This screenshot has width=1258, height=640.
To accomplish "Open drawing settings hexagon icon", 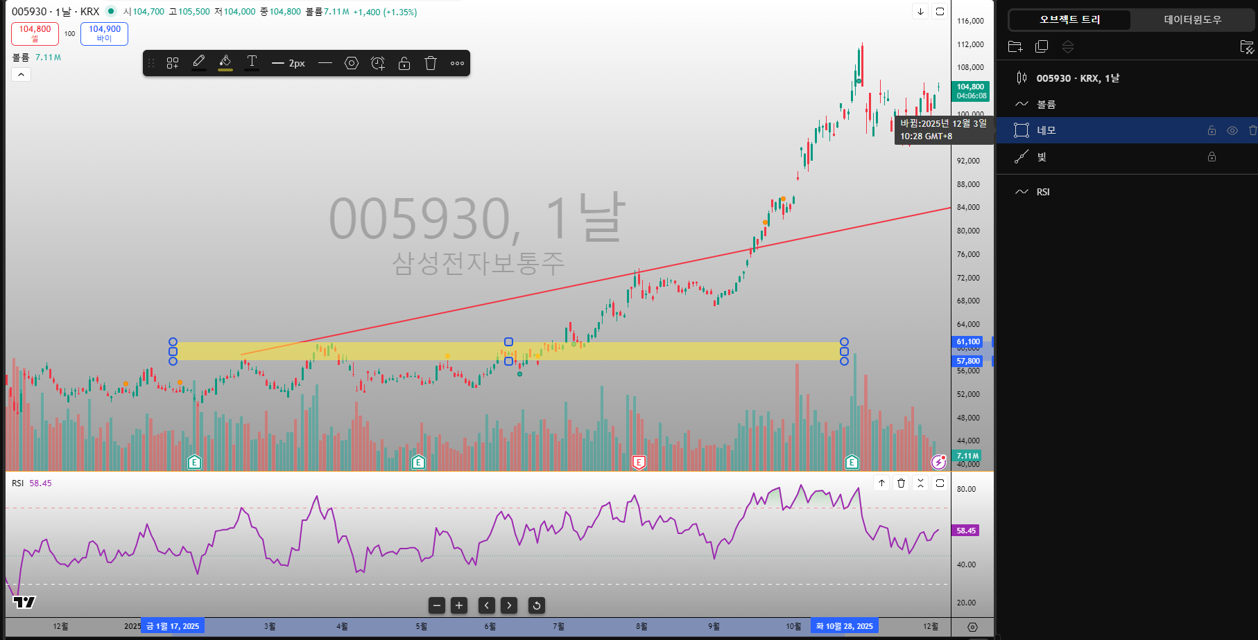I will pyautogui.click(x=352, y=63).
